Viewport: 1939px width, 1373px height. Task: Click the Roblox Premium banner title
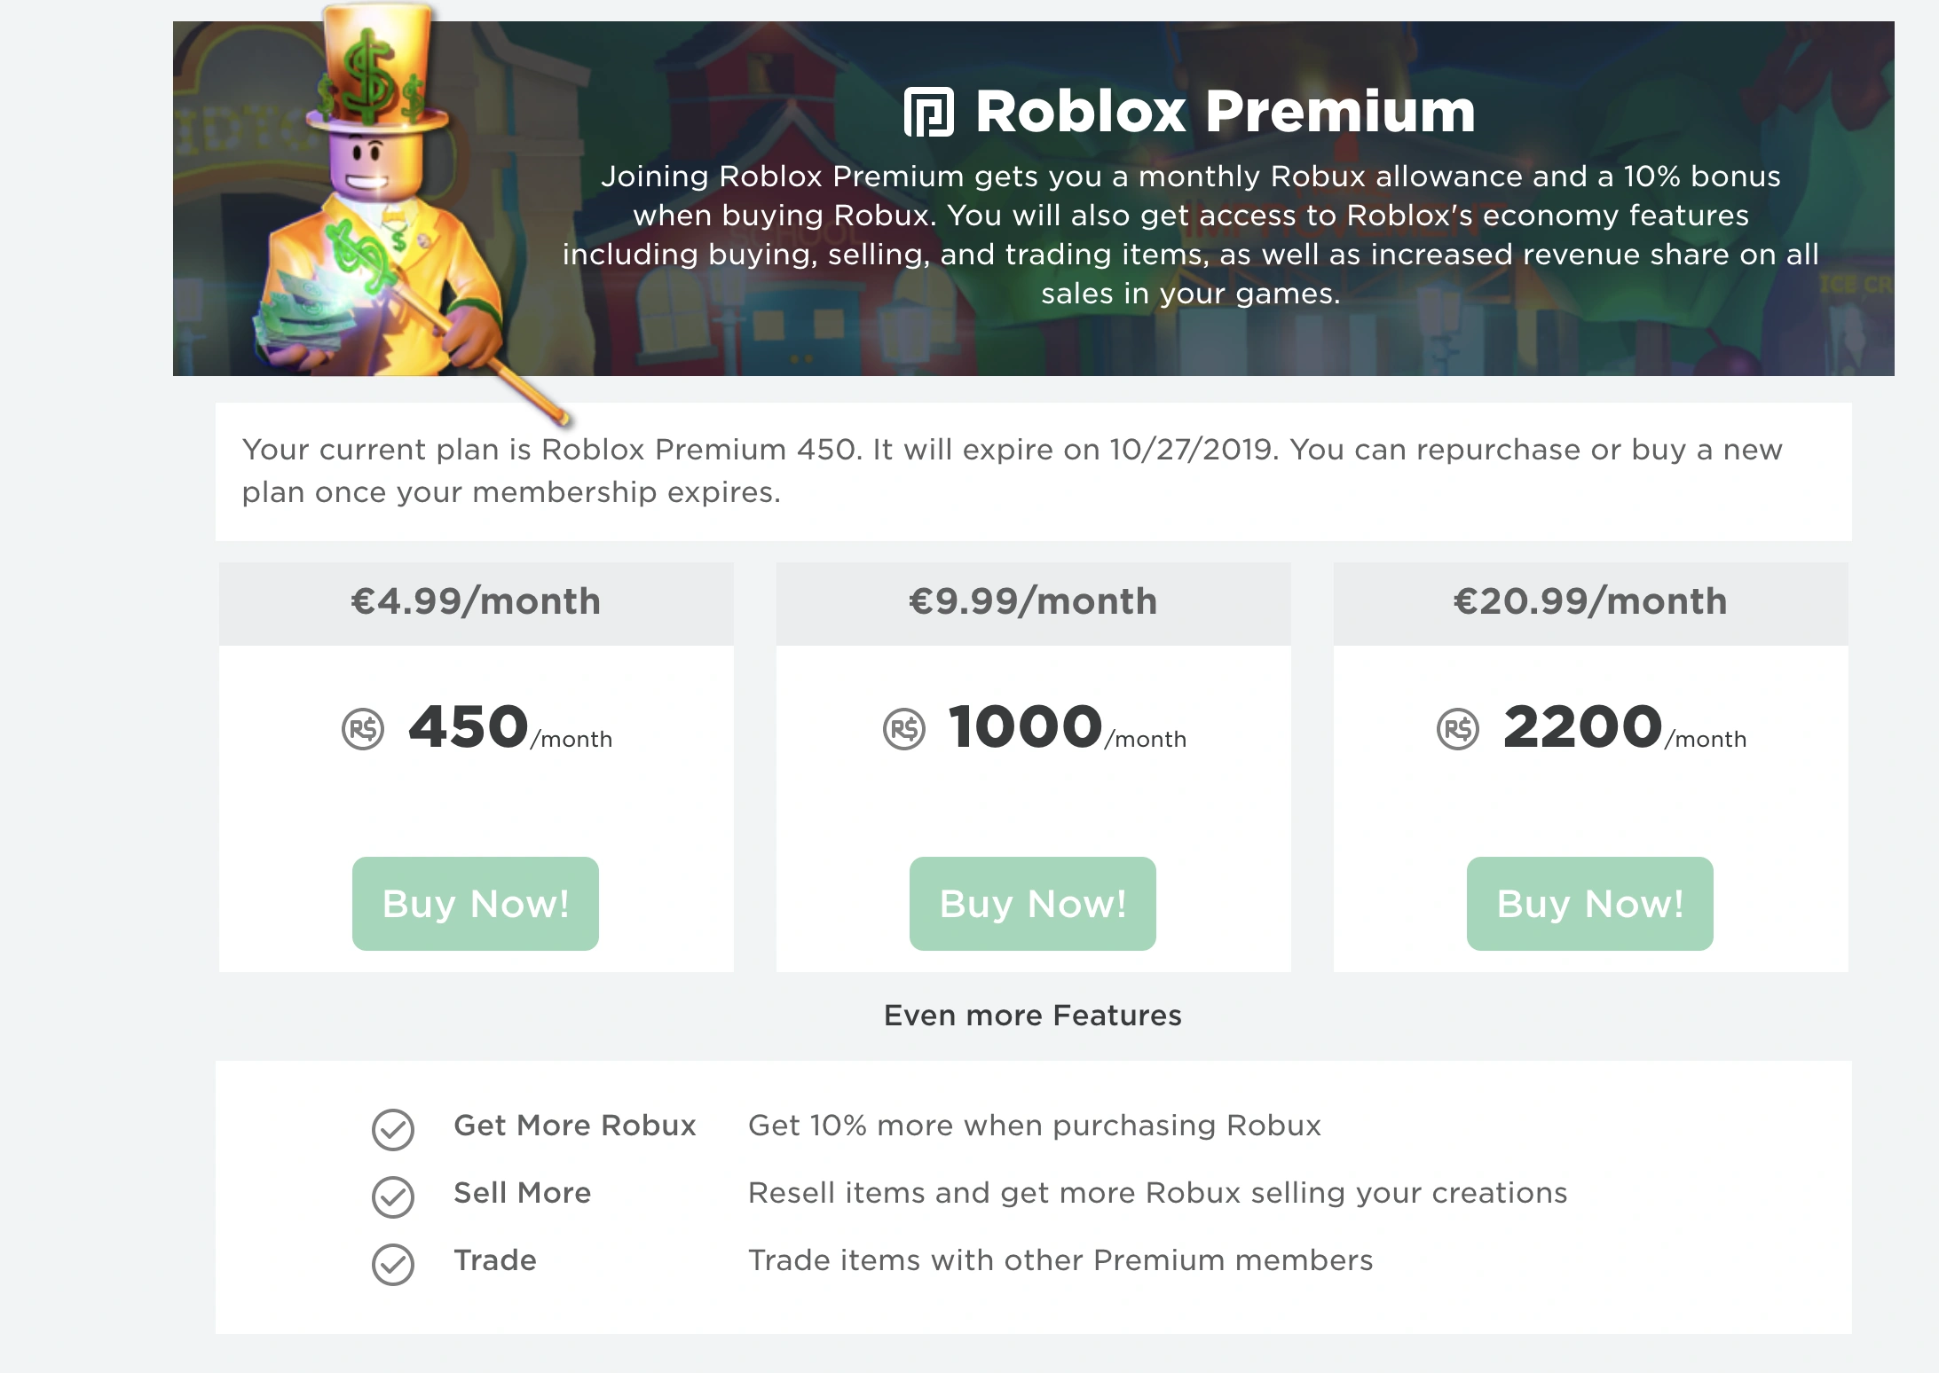click(1225, 113)
